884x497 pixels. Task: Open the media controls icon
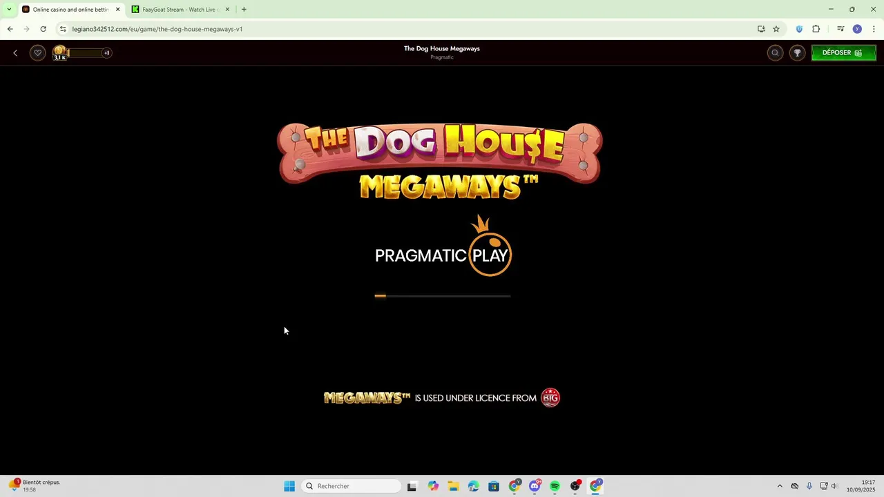840,29
